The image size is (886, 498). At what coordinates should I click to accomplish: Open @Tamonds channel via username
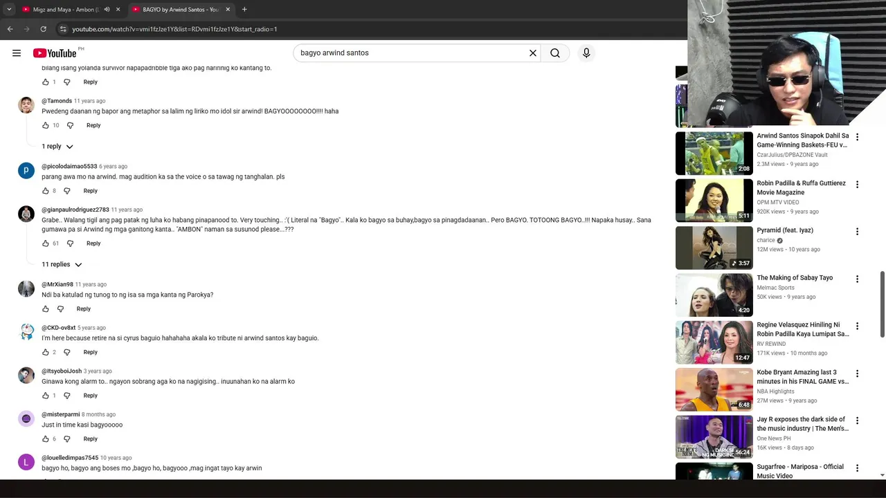(57, 101)
